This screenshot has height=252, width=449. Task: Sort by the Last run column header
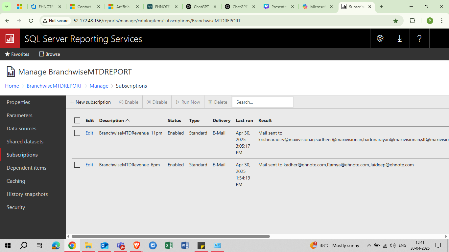click(244, 120)
